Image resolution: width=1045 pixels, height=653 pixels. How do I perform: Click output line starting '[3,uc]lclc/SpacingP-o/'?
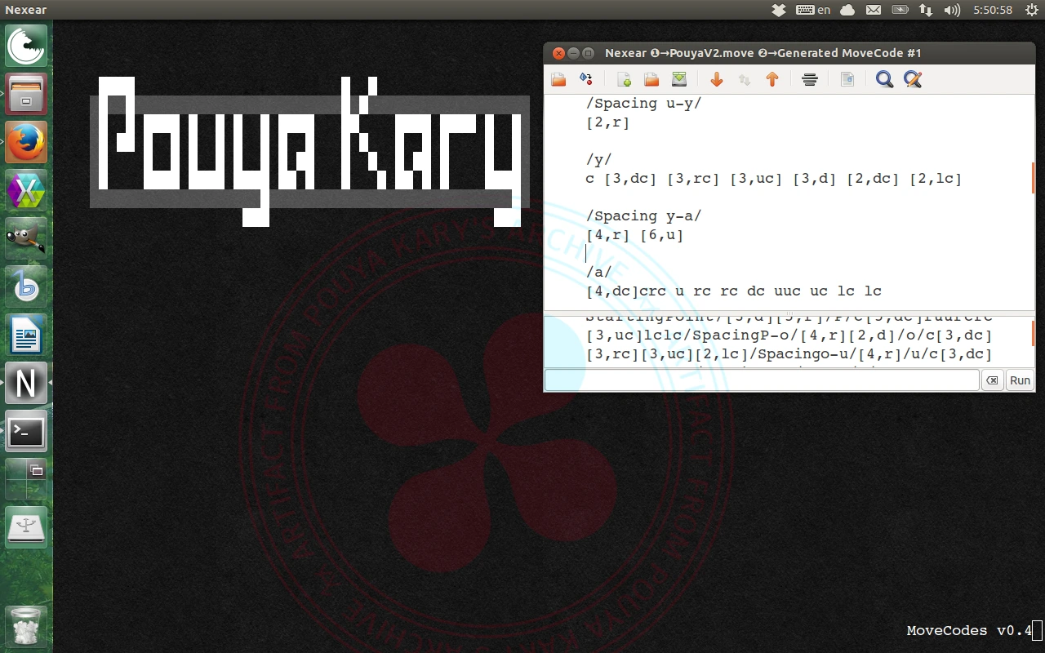(x=789, y=335)
